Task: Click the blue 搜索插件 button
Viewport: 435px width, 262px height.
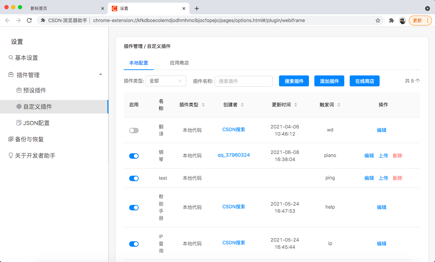Action: click(294, 81)
